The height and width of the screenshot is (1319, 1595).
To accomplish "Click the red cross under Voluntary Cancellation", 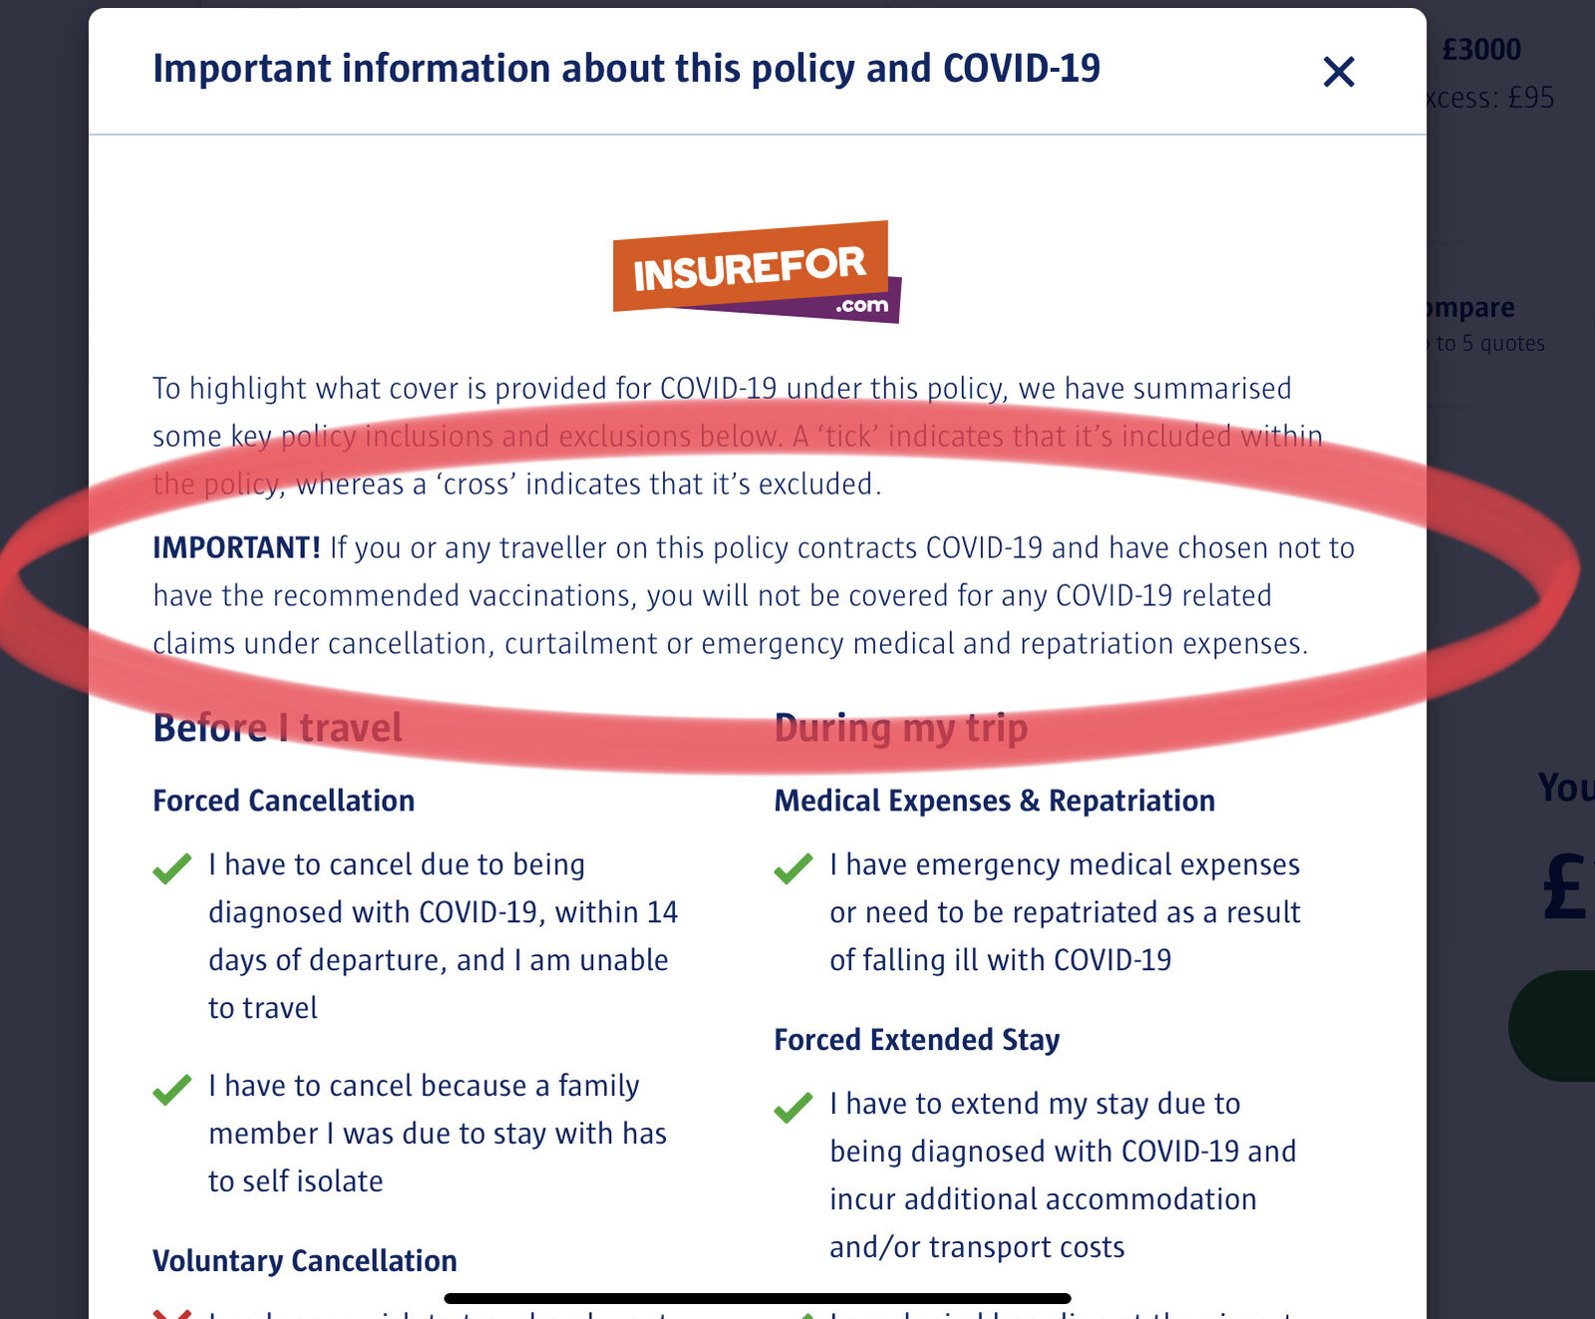I will tap(172, 1313).
